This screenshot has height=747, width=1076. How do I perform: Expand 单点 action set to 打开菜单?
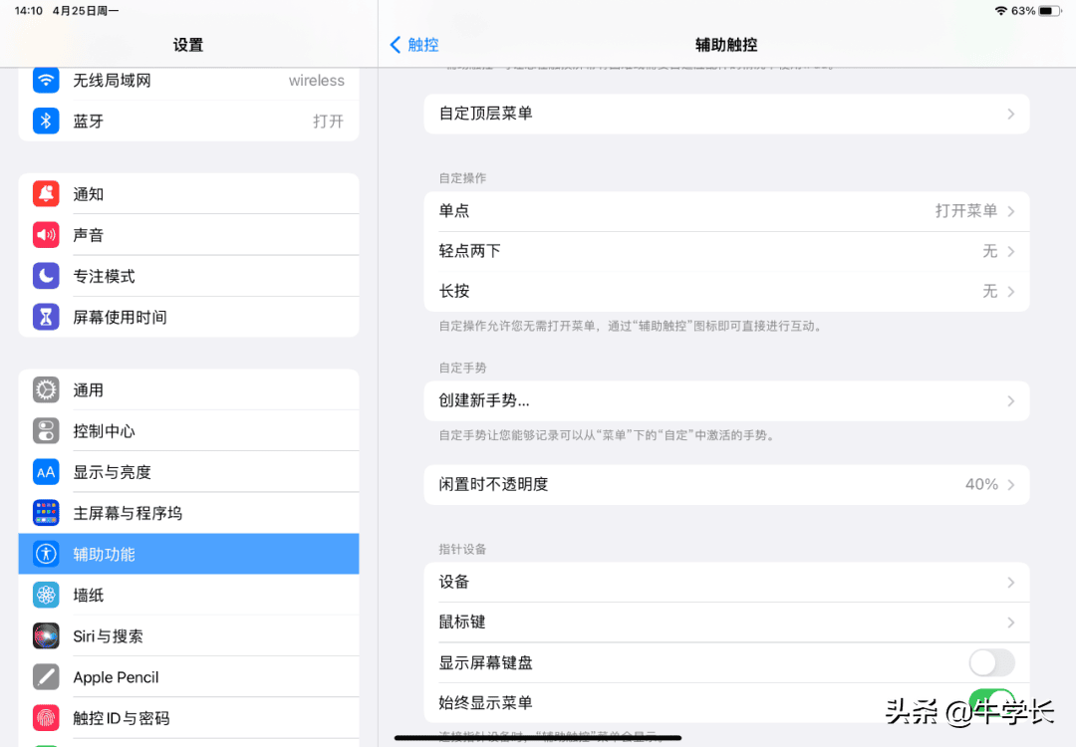tap(726, 211)
